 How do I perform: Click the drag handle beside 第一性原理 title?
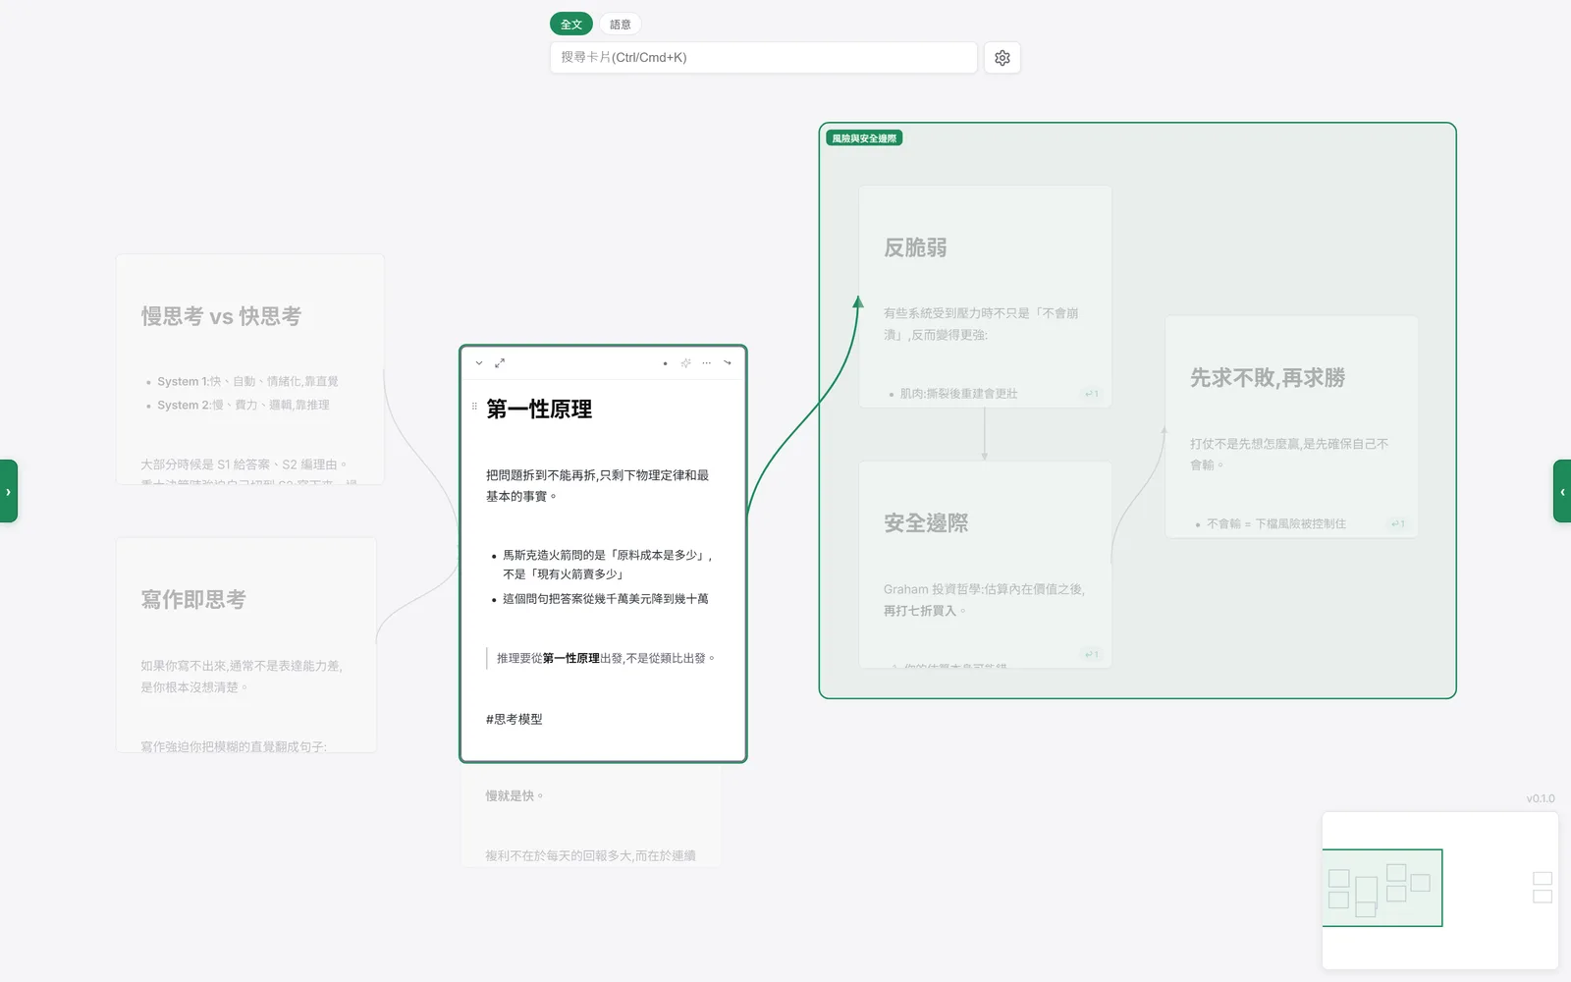(474, 407)
